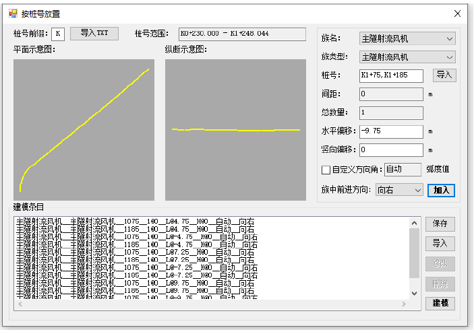The height and width of the screenshot is (334, 474).
Task: Click the 保存 button
Action: point(440,224)
